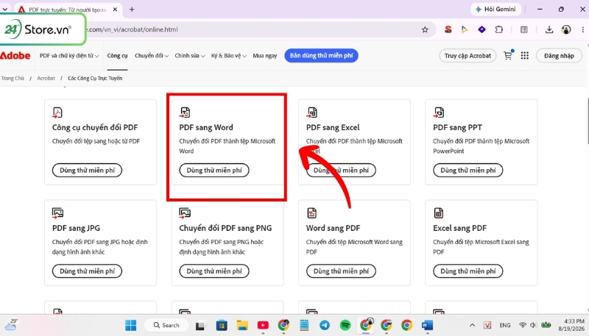Open the Mua ngay nav item
Viewport: 589px width, 336px height.
coord(265,55)
